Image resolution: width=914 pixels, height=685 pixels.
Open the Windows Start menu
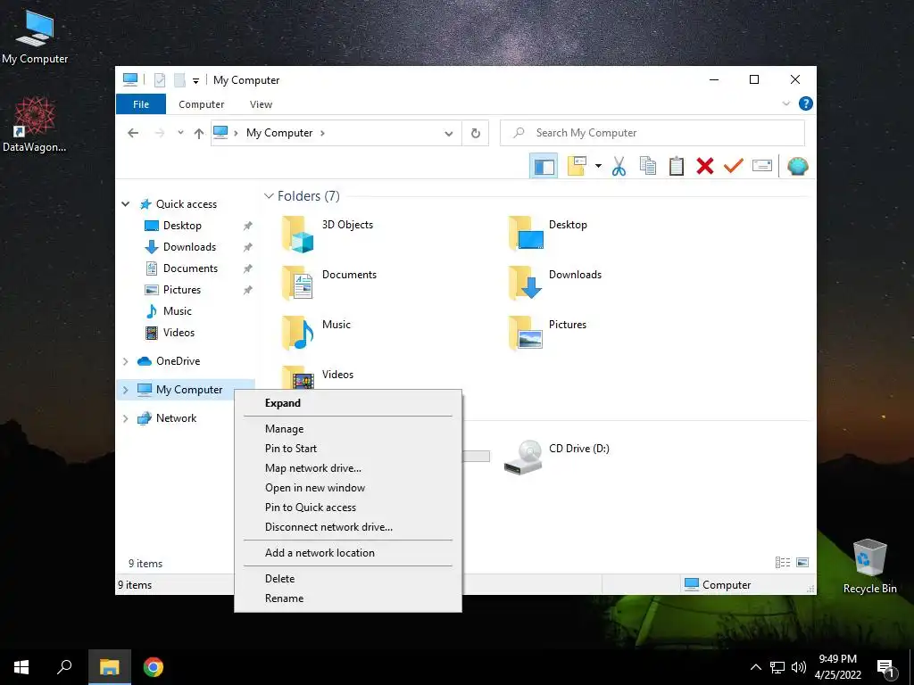21,667
